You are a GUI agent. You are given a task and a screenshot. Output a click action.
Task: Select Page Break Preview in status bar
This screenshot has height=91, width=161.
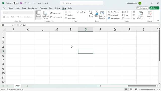[136, 89]
